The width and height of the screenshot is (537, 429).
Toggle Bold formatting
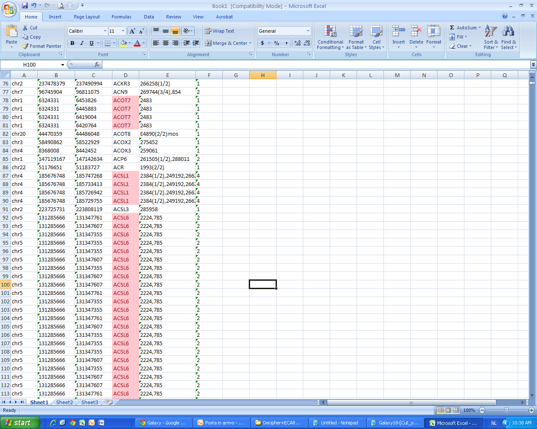[72, 43]
